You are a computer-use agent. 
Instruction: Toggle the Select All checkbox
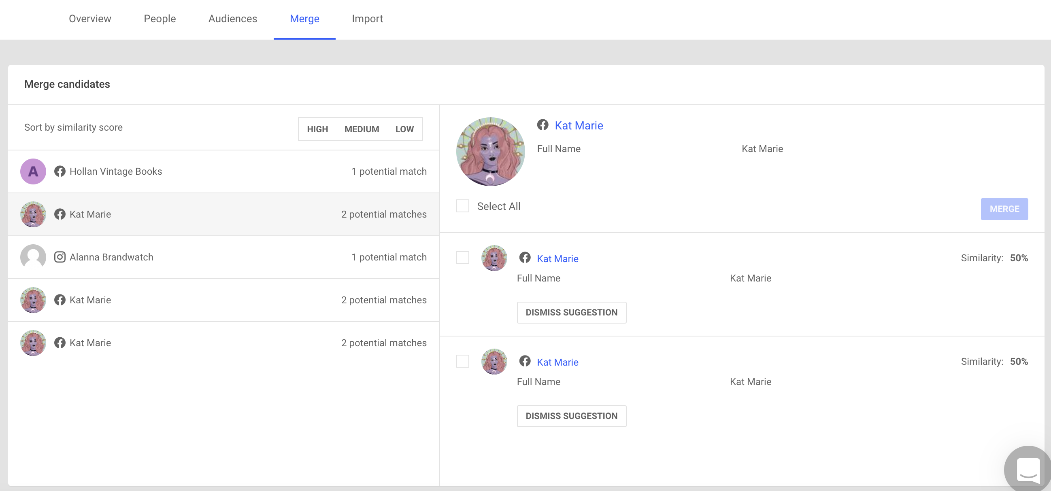(463, 206)
